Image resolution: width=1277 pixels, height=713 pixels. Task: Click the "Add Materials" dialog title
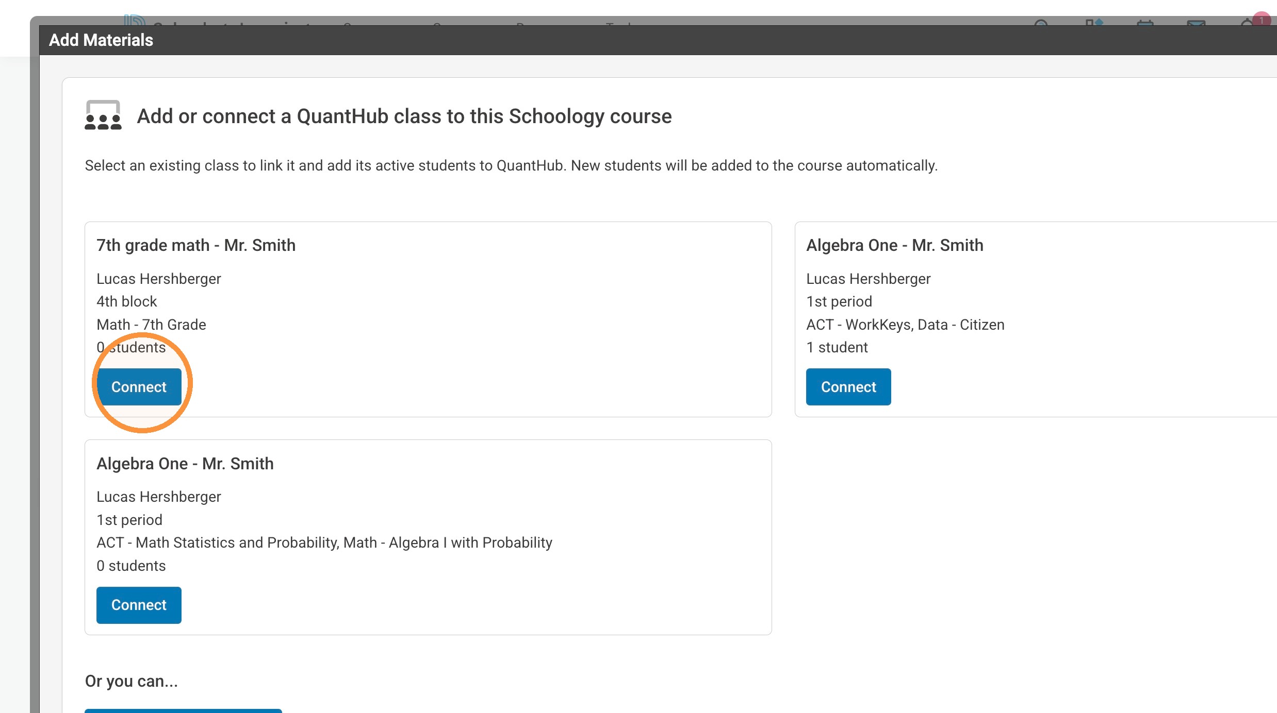coord(101,40)
